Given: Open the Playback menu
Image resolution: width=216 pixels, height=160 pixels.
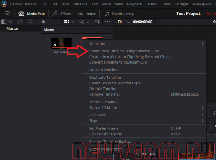Looking at the screenshot, I should point(134,4).
